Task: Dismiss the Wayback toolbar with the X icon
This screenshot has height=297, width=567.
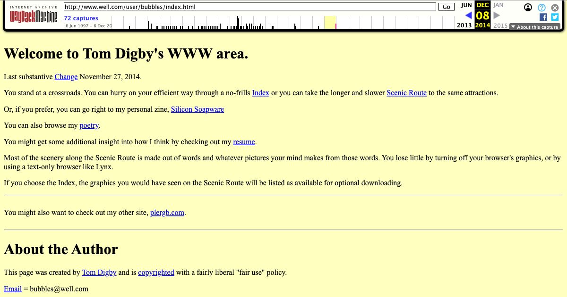Action: 555,8
